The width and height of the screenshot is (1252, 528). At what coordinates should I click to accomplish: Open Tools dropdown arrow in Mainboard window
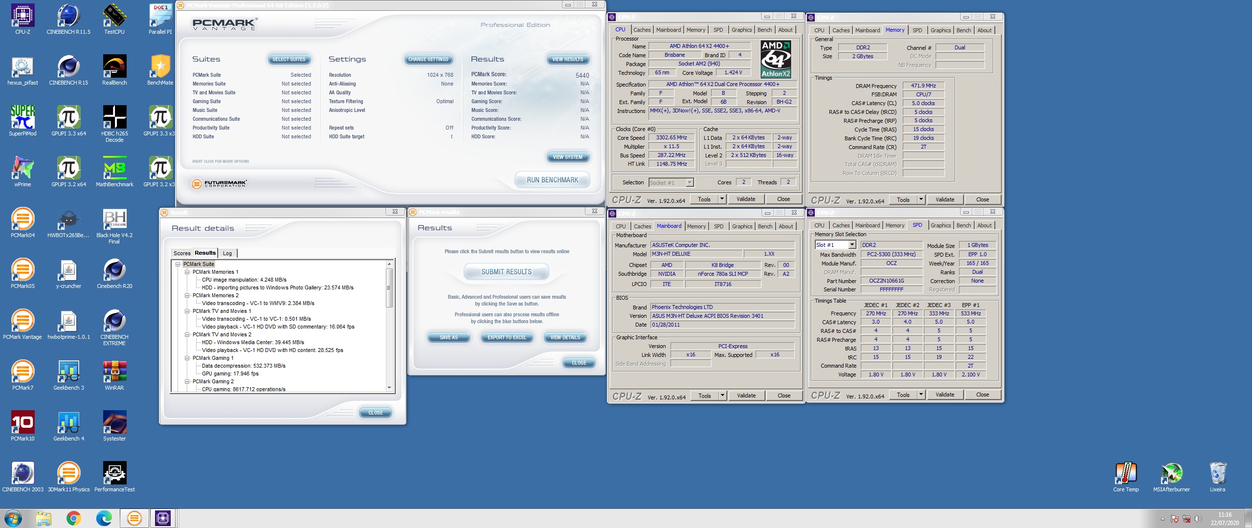pyautogui.click(x=722, y=396)
